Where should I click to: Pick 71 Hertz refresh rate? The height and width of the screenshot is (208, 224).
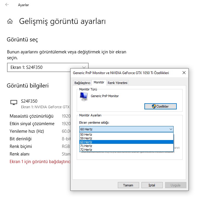(x=126, y=146)
